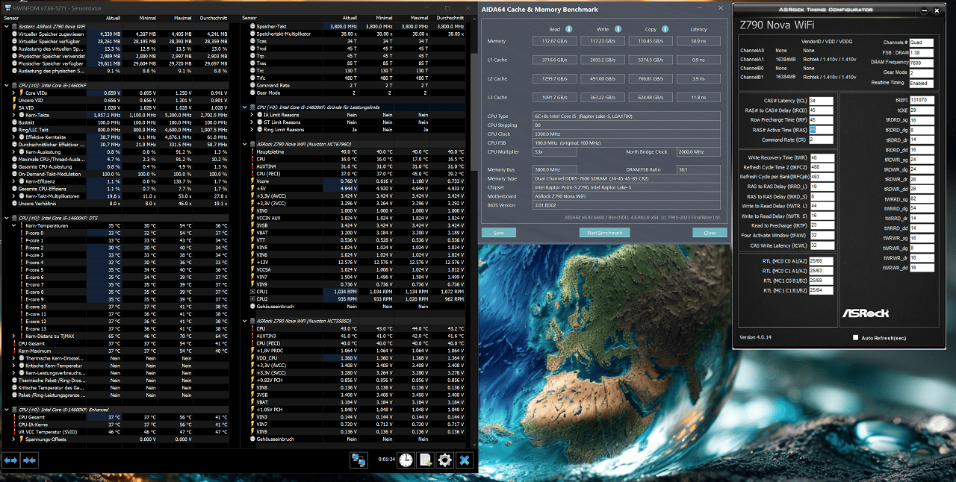Click the Start Benchmark button

coord(604,233)
